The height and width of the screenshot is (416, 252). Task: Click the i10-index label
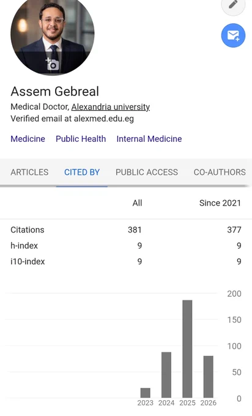(x=28, y=262)
